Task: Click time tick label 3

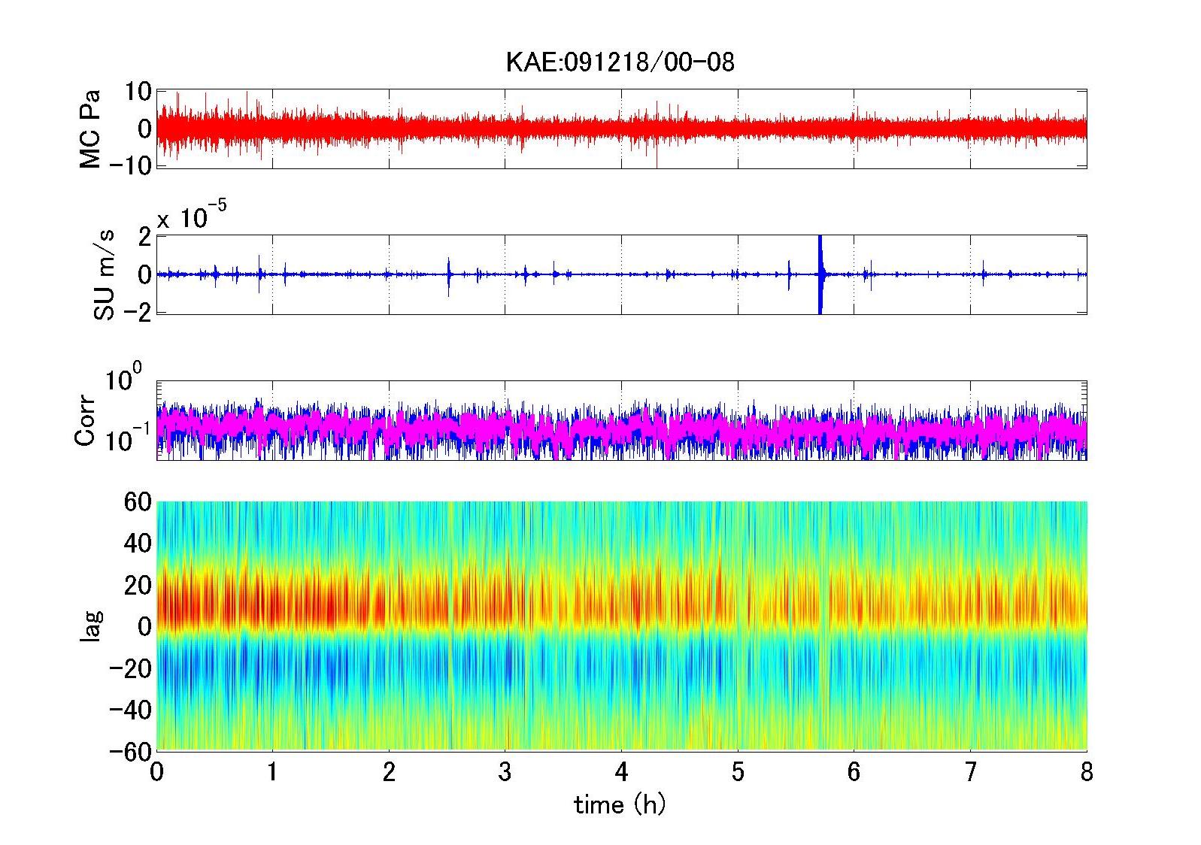Action: (505, 772)
